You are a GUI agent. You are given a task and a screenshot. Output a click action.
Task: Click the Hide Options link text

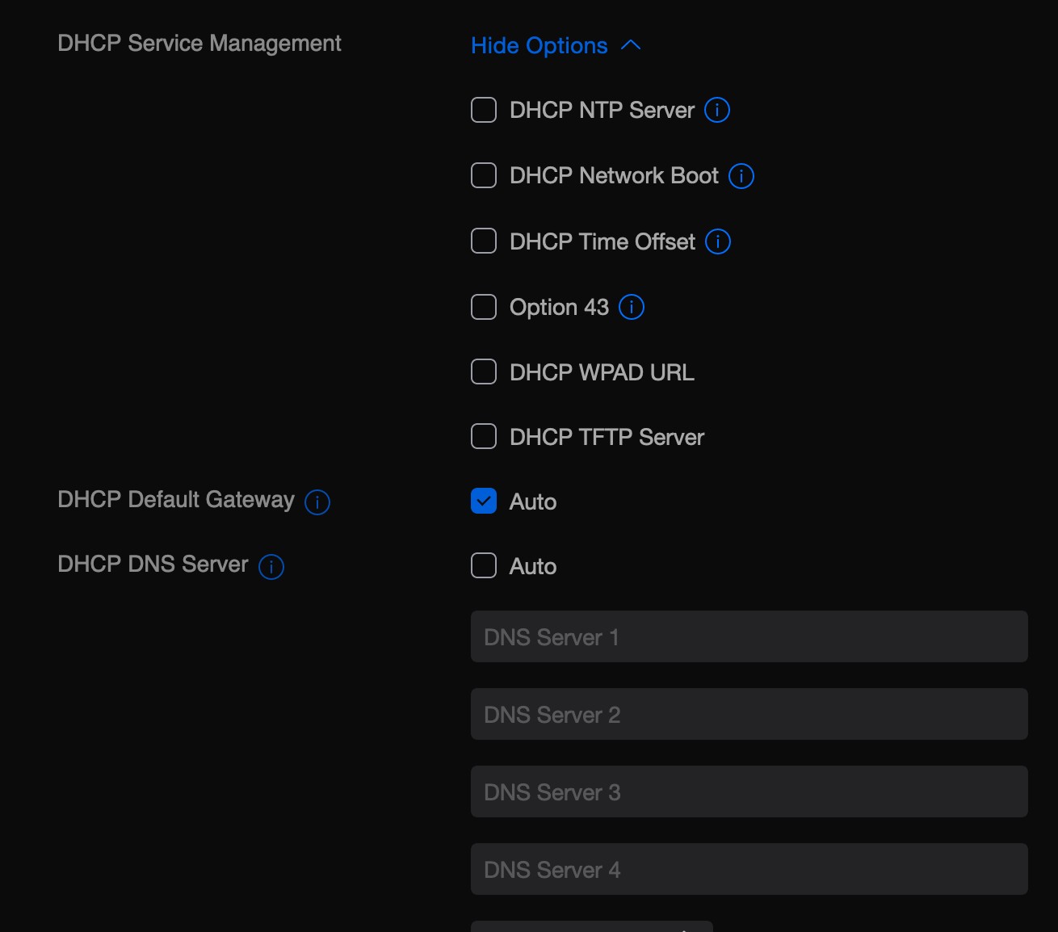click(x=539, y=46)
